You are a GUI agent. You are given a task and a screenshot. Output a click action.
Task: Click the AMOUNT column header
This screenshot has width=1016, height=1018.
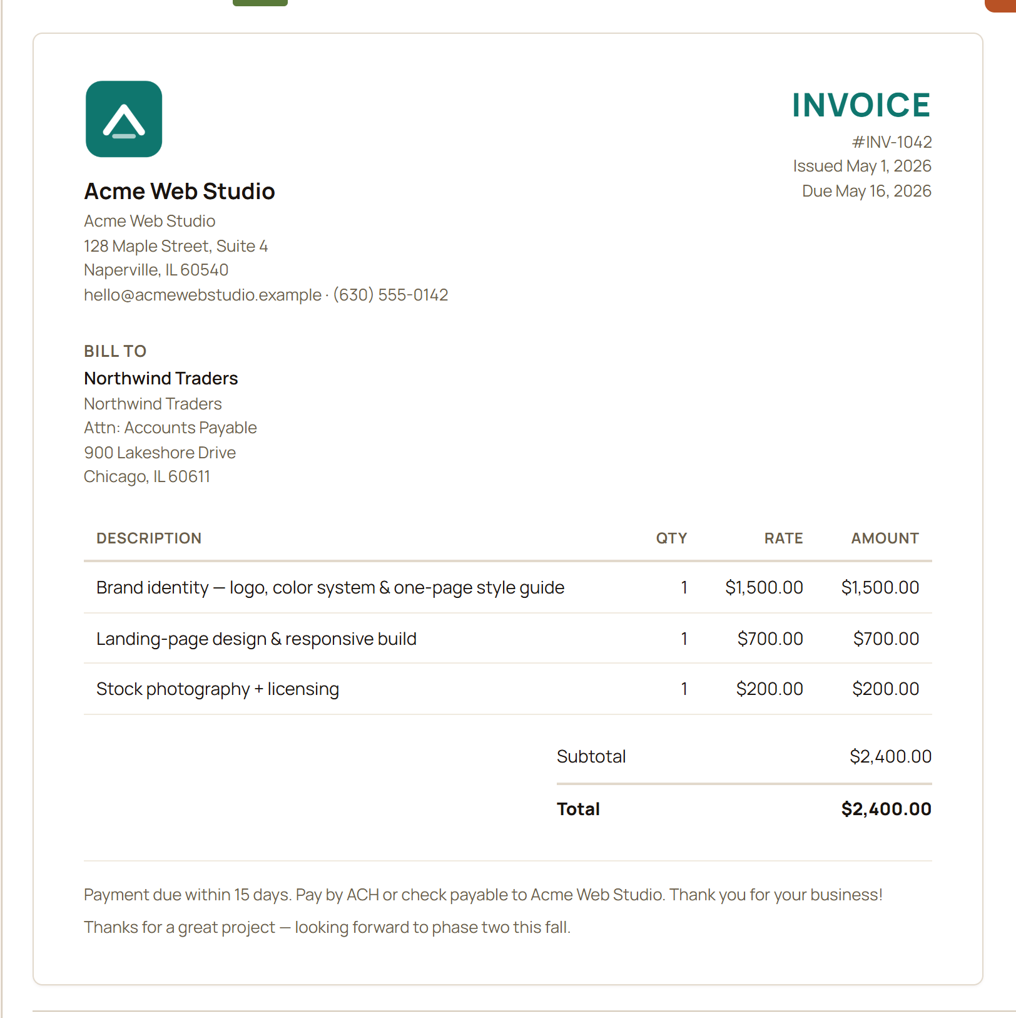point(885,538)
